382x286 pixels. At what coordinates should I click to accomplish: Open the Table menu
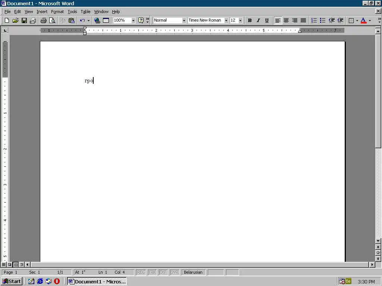point(85,12)
